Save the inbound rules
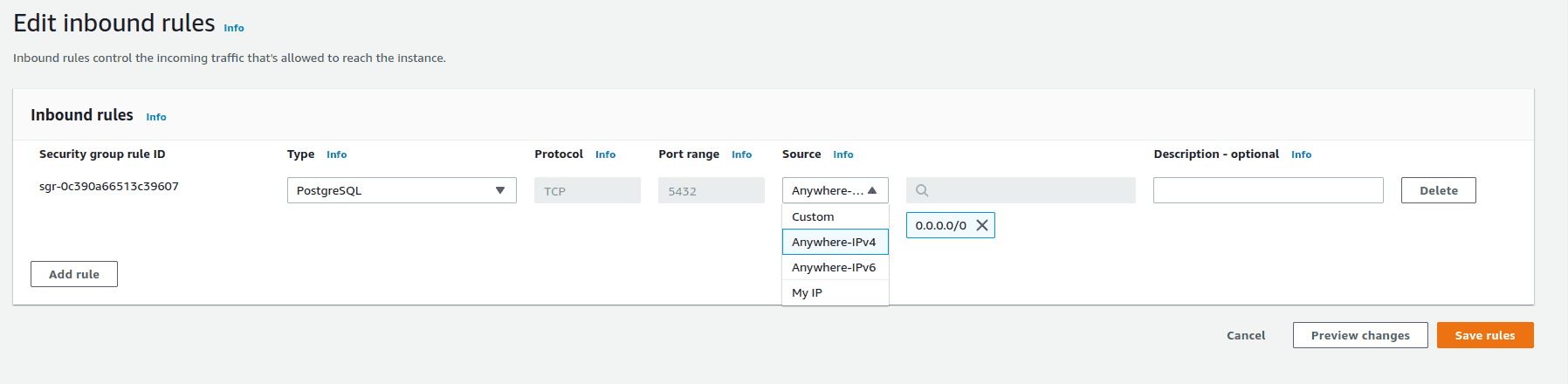This screenshot has height=384, width=1568. 1484,335
